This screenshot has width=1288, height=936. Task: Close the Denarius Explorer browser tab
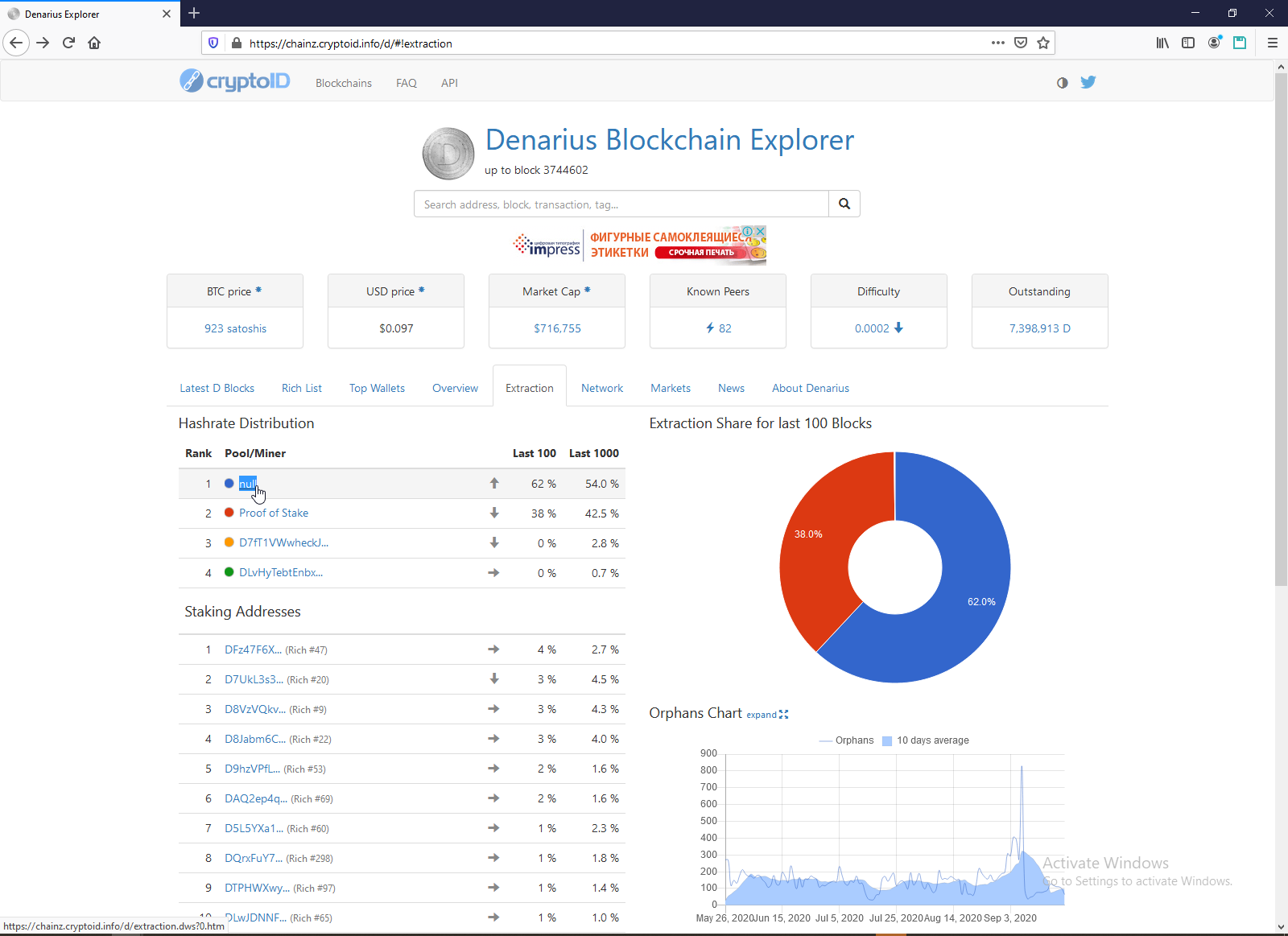coord(167,14)
